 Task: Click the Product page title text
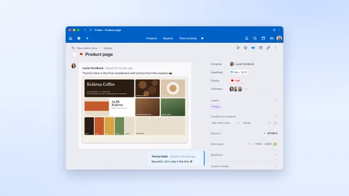[x=99, y=54]
